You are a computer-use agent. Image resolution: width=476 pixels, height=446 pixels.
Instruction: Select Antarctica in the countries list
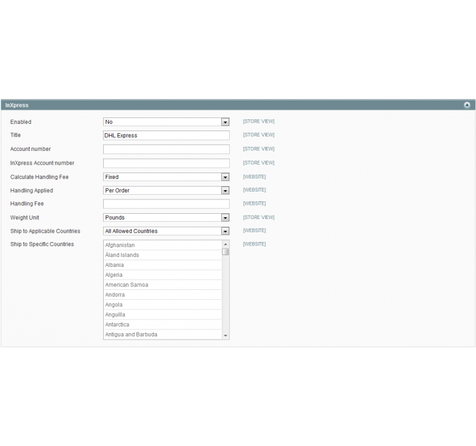click(163, 325)
